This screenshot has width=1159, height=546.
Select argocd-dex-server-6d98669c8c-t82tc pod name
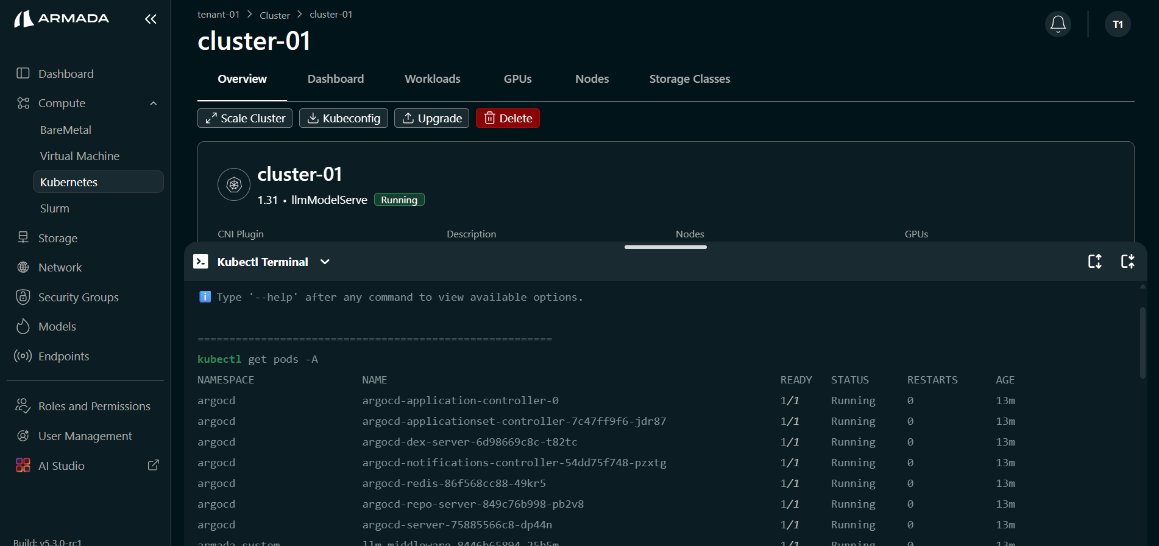tap(470, 442)
